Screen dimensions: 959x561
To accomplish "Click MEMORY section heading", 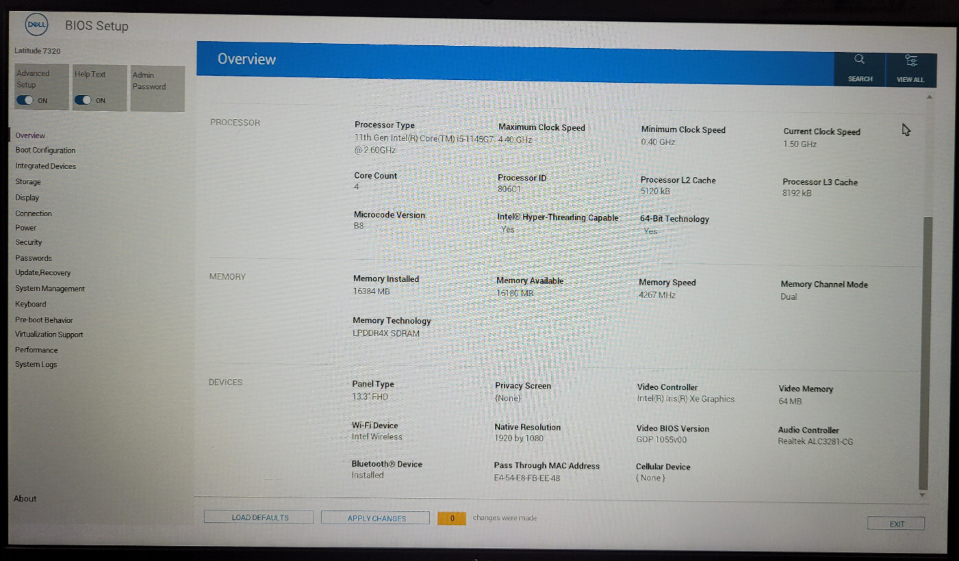I will click(x=227, y=276).
